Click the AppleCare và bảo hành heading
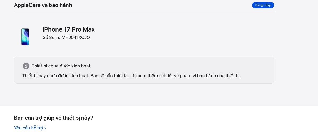 point(43,5)
